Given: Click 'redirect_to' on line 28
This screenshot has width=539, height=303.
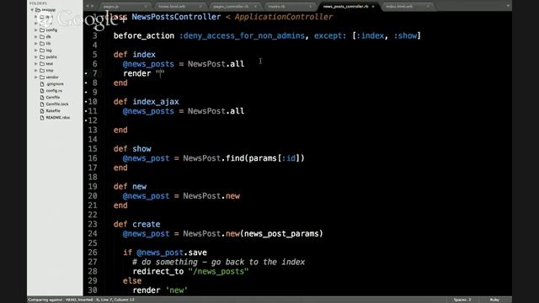Looking at the screenshot, I should coord(158,271).
